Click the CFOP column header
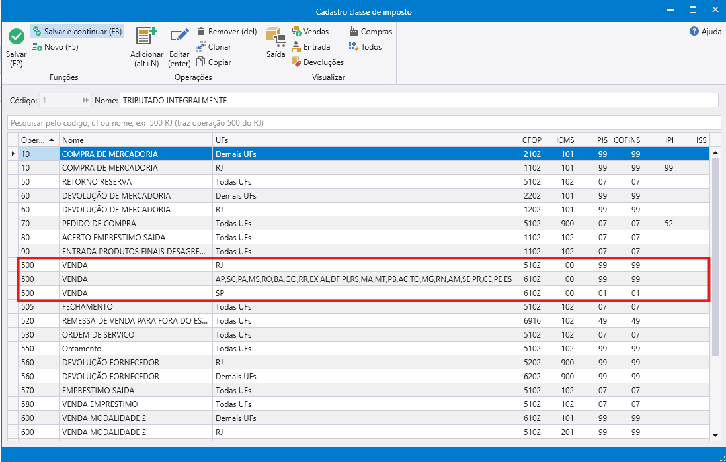Viewport: 726px width, 462px height. (530, 140)
